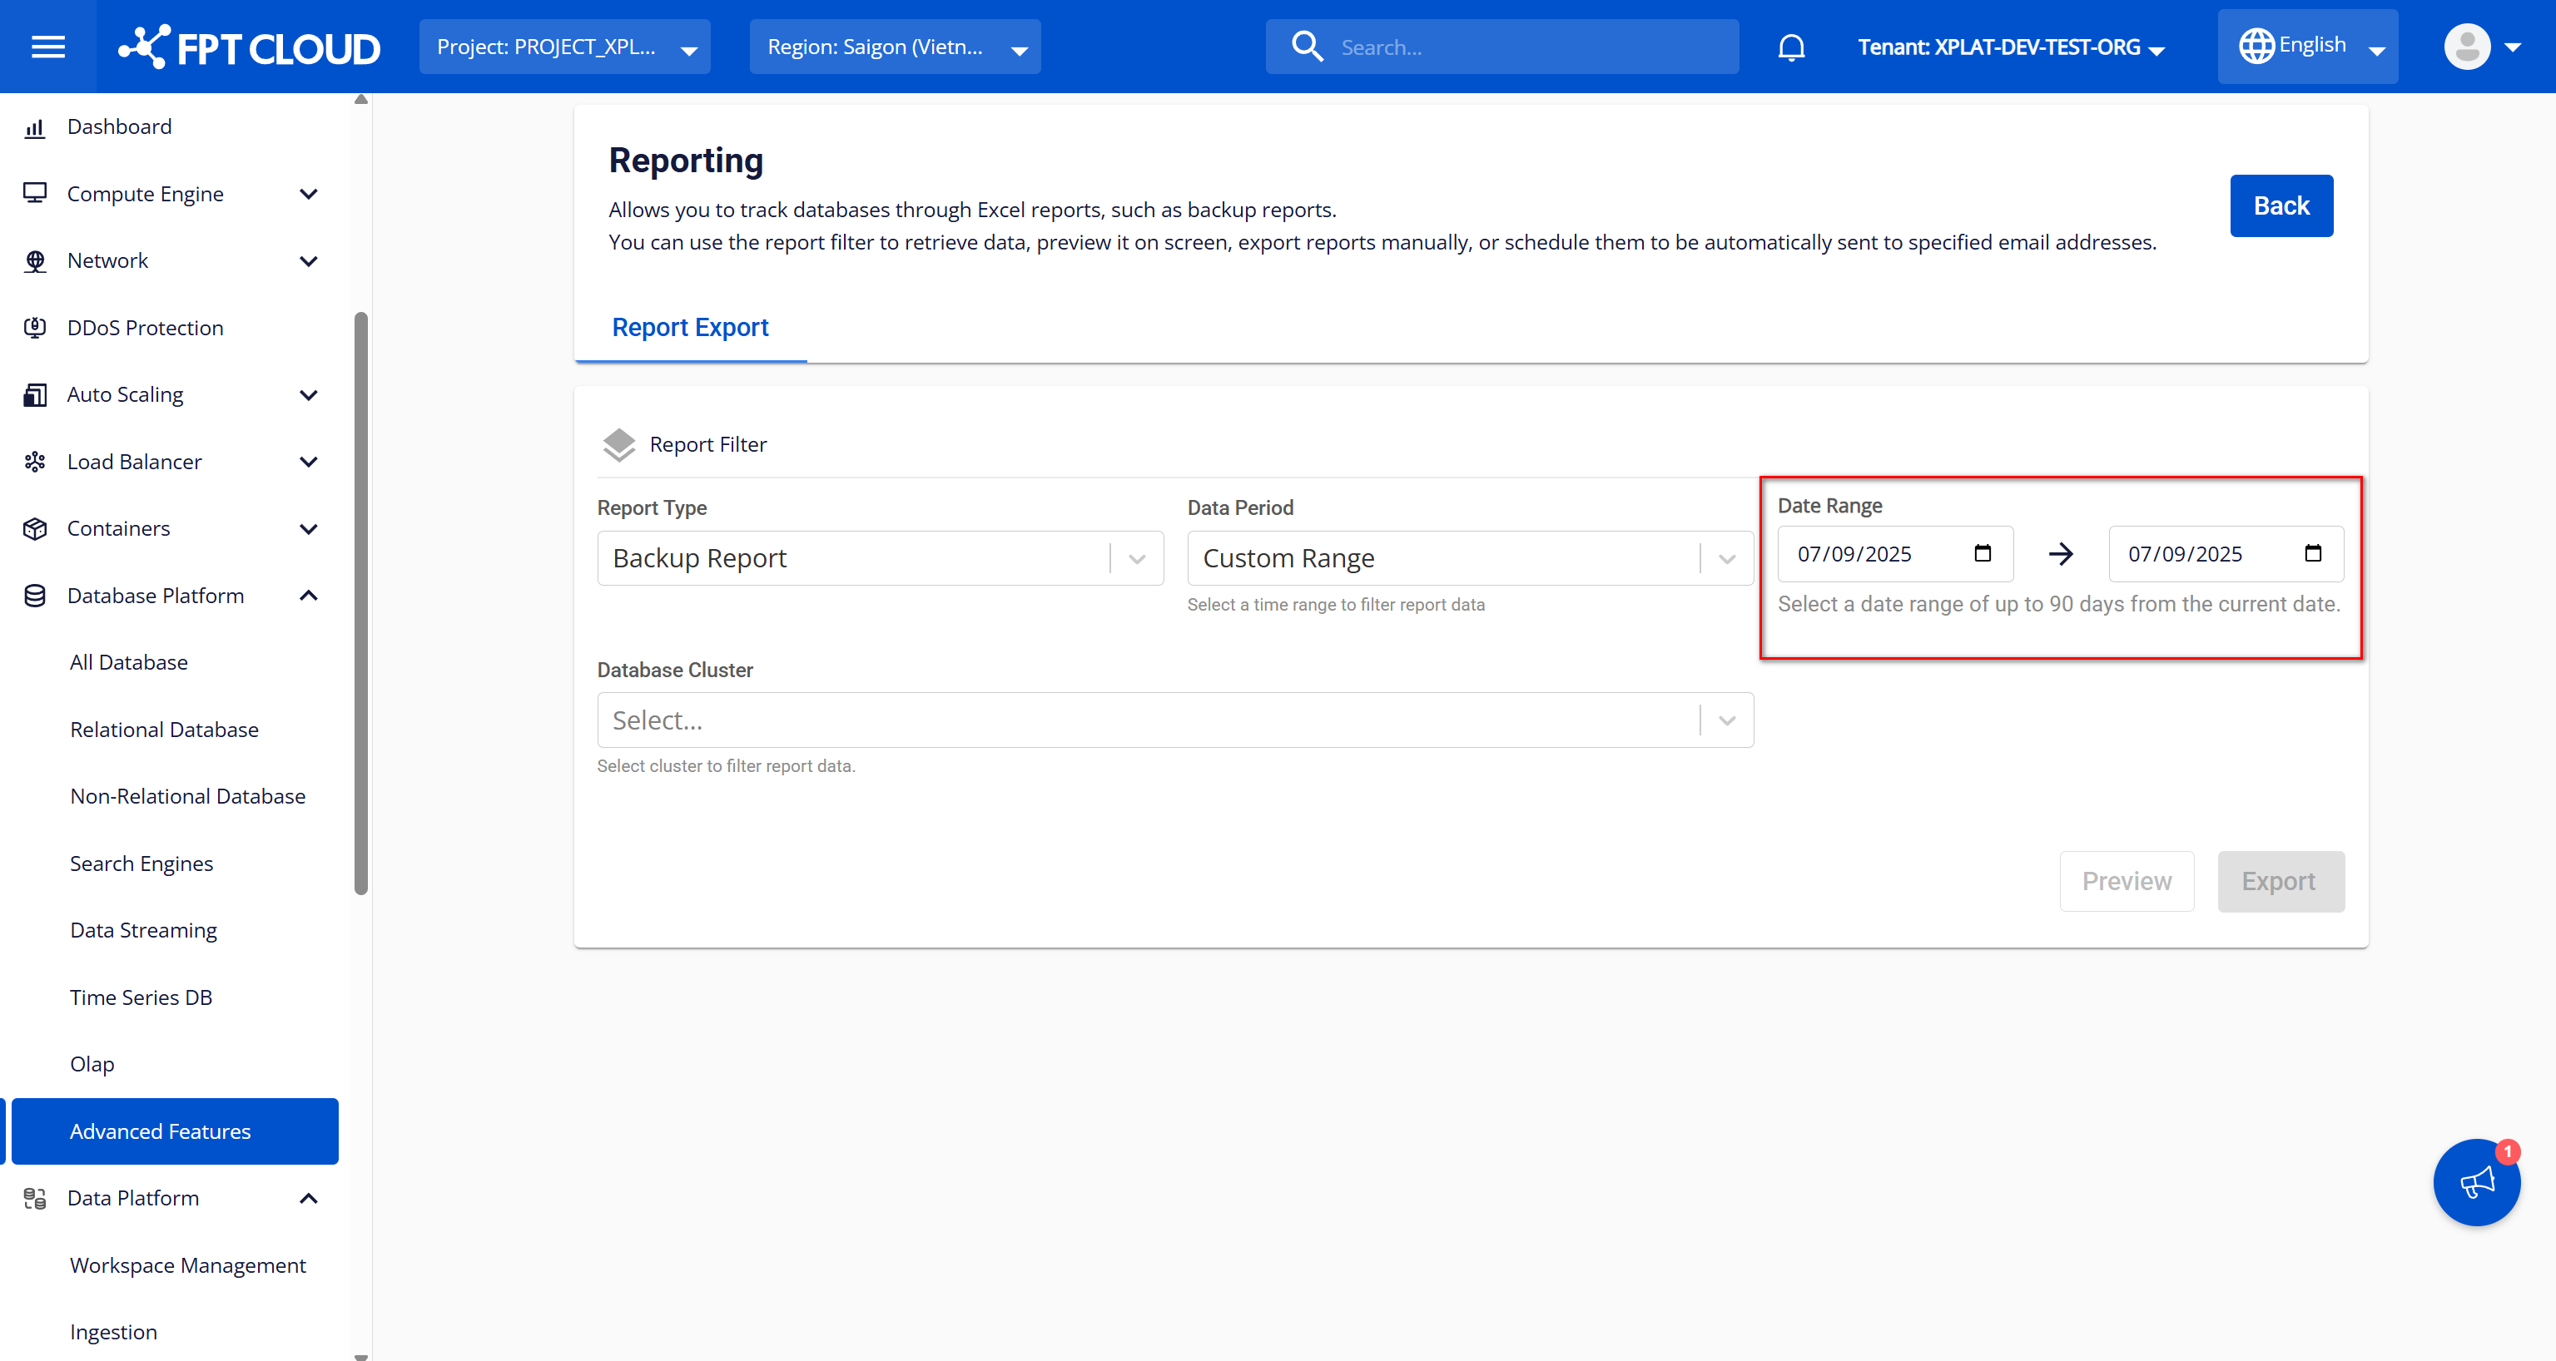This screenshot has width=2556, height=1361.
Task: Click the top search input field
Action: [x=1528, y=47]
